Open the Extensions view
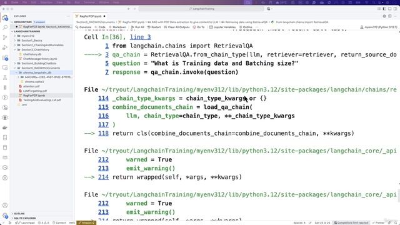 tap(5, 57)
